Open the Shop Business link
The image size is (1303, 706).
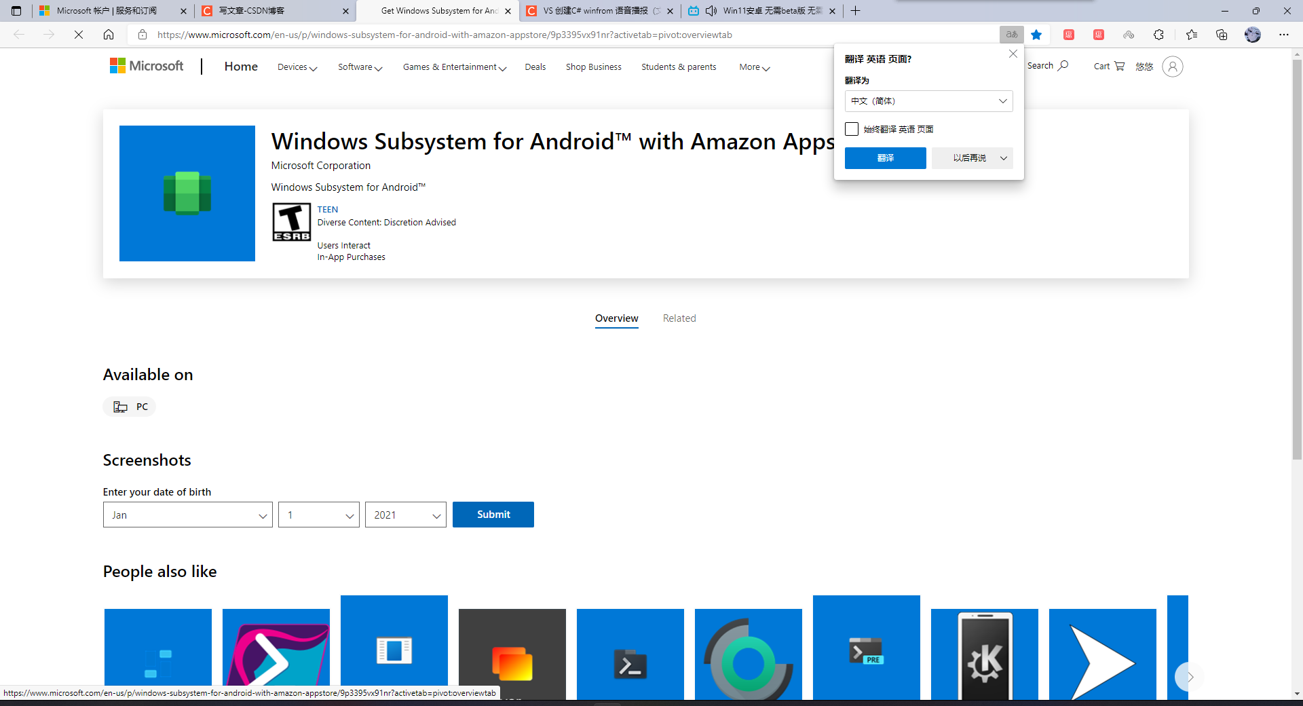[594, 67]
